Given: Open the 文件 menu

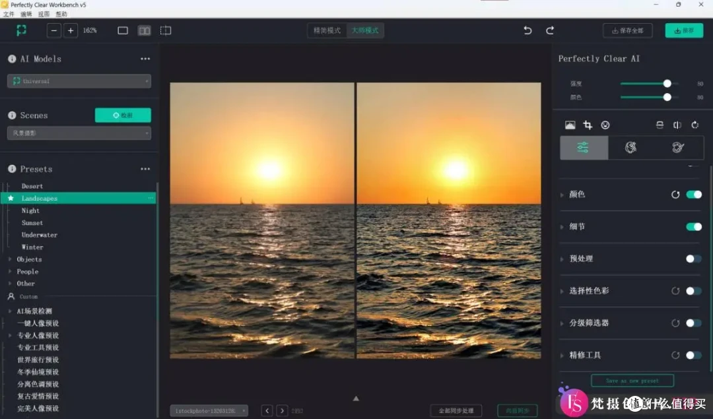Looking at the screenshot, I should (9, 14).
